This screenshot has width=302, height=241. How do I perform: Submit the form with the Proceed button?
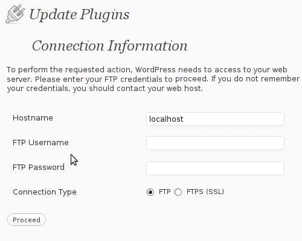point(27,220)
